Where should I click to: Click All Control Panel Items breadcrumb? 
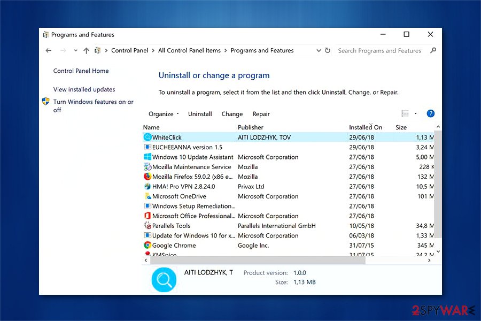pyautogui.click(x=189, y=50)
